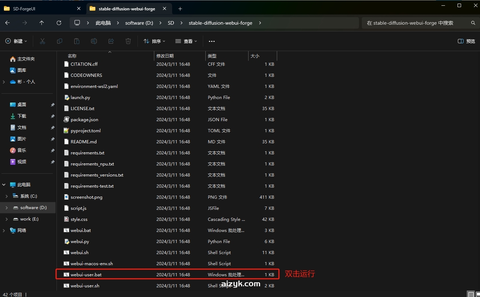Click the Share icon in toolbar
Image resolution: width=480 pixels, height=297 pixels.
[x=111, y=41]
